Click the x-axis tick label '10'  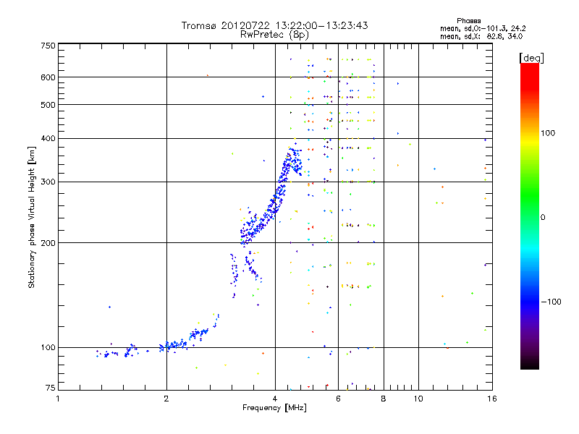pyautogui.click(x=418, y=399)
